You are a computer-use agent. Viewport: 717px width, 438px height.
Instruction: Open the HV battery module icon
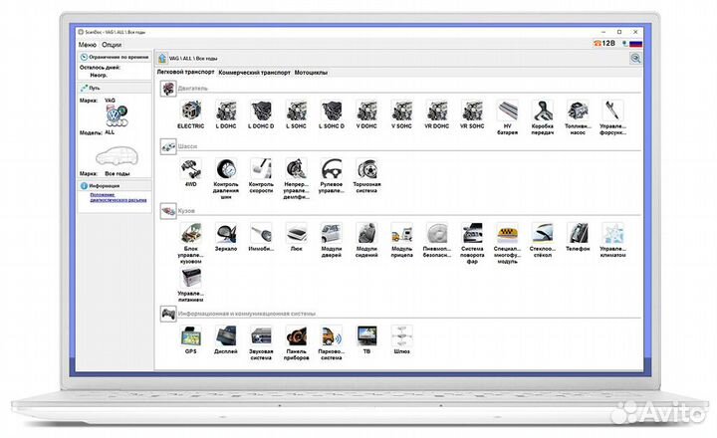[507, 109]
